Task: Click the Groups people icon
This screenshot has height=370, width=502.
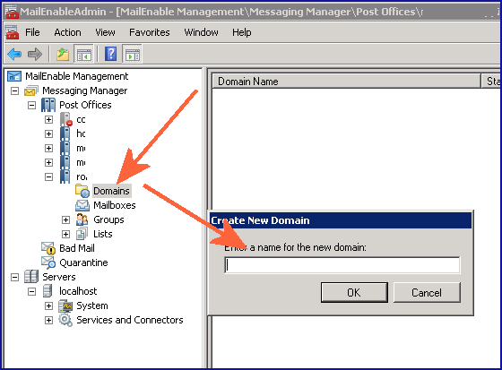Action: point(82,219)
